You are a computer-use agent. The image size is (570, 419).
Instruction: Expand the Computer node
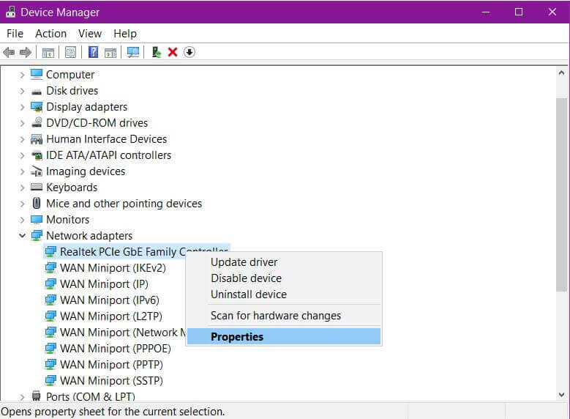pyautogui.click(x=22, y=75)
